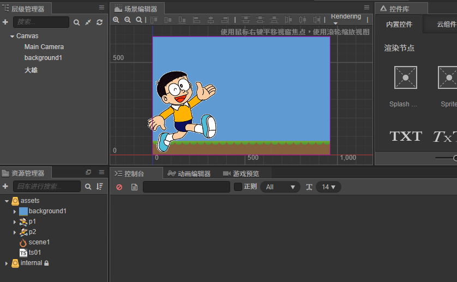The image size is (457, 282).
Task: Collapse the Canvas node
Action: (x=12, y=37)
